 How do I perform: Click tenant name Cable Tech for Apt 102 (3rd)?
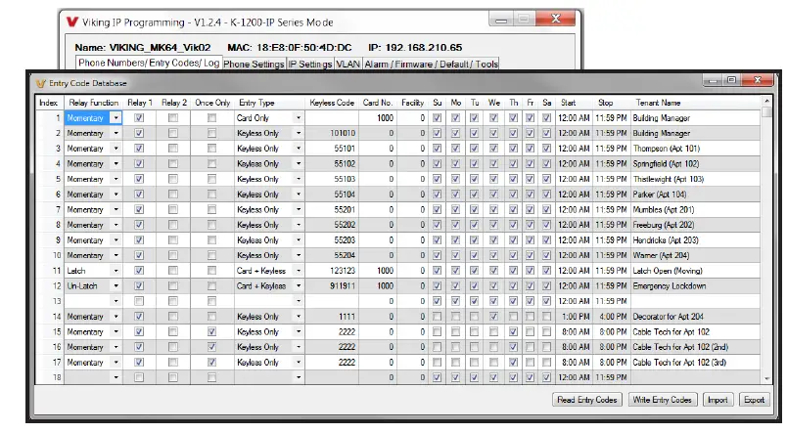[679, 363]
